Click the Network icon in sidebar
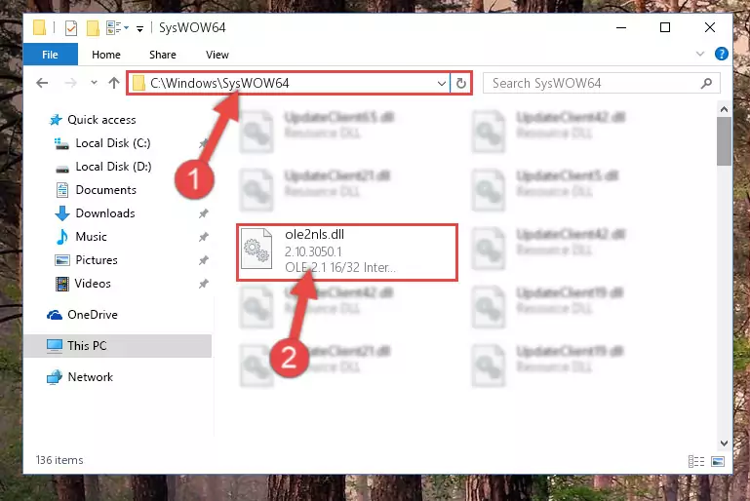Viewport: 750px width, 501px height. coord(55,377)
